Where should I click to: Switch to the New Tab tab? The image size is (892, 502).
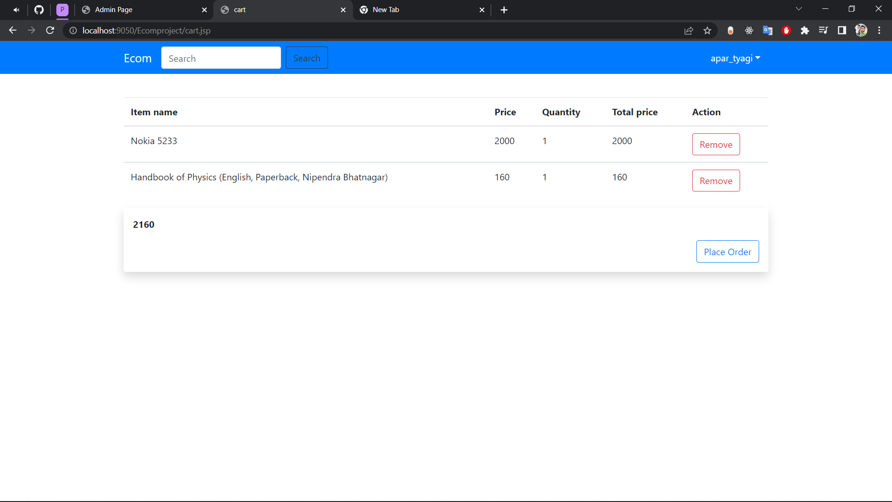pyautogui.click(x=418, y=10)
